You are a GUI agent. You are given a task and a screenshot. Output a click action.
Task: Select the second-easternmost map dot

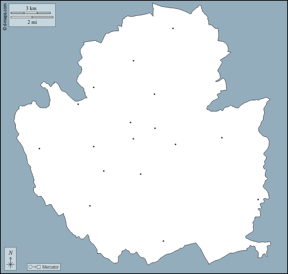[x=222, y=138]
